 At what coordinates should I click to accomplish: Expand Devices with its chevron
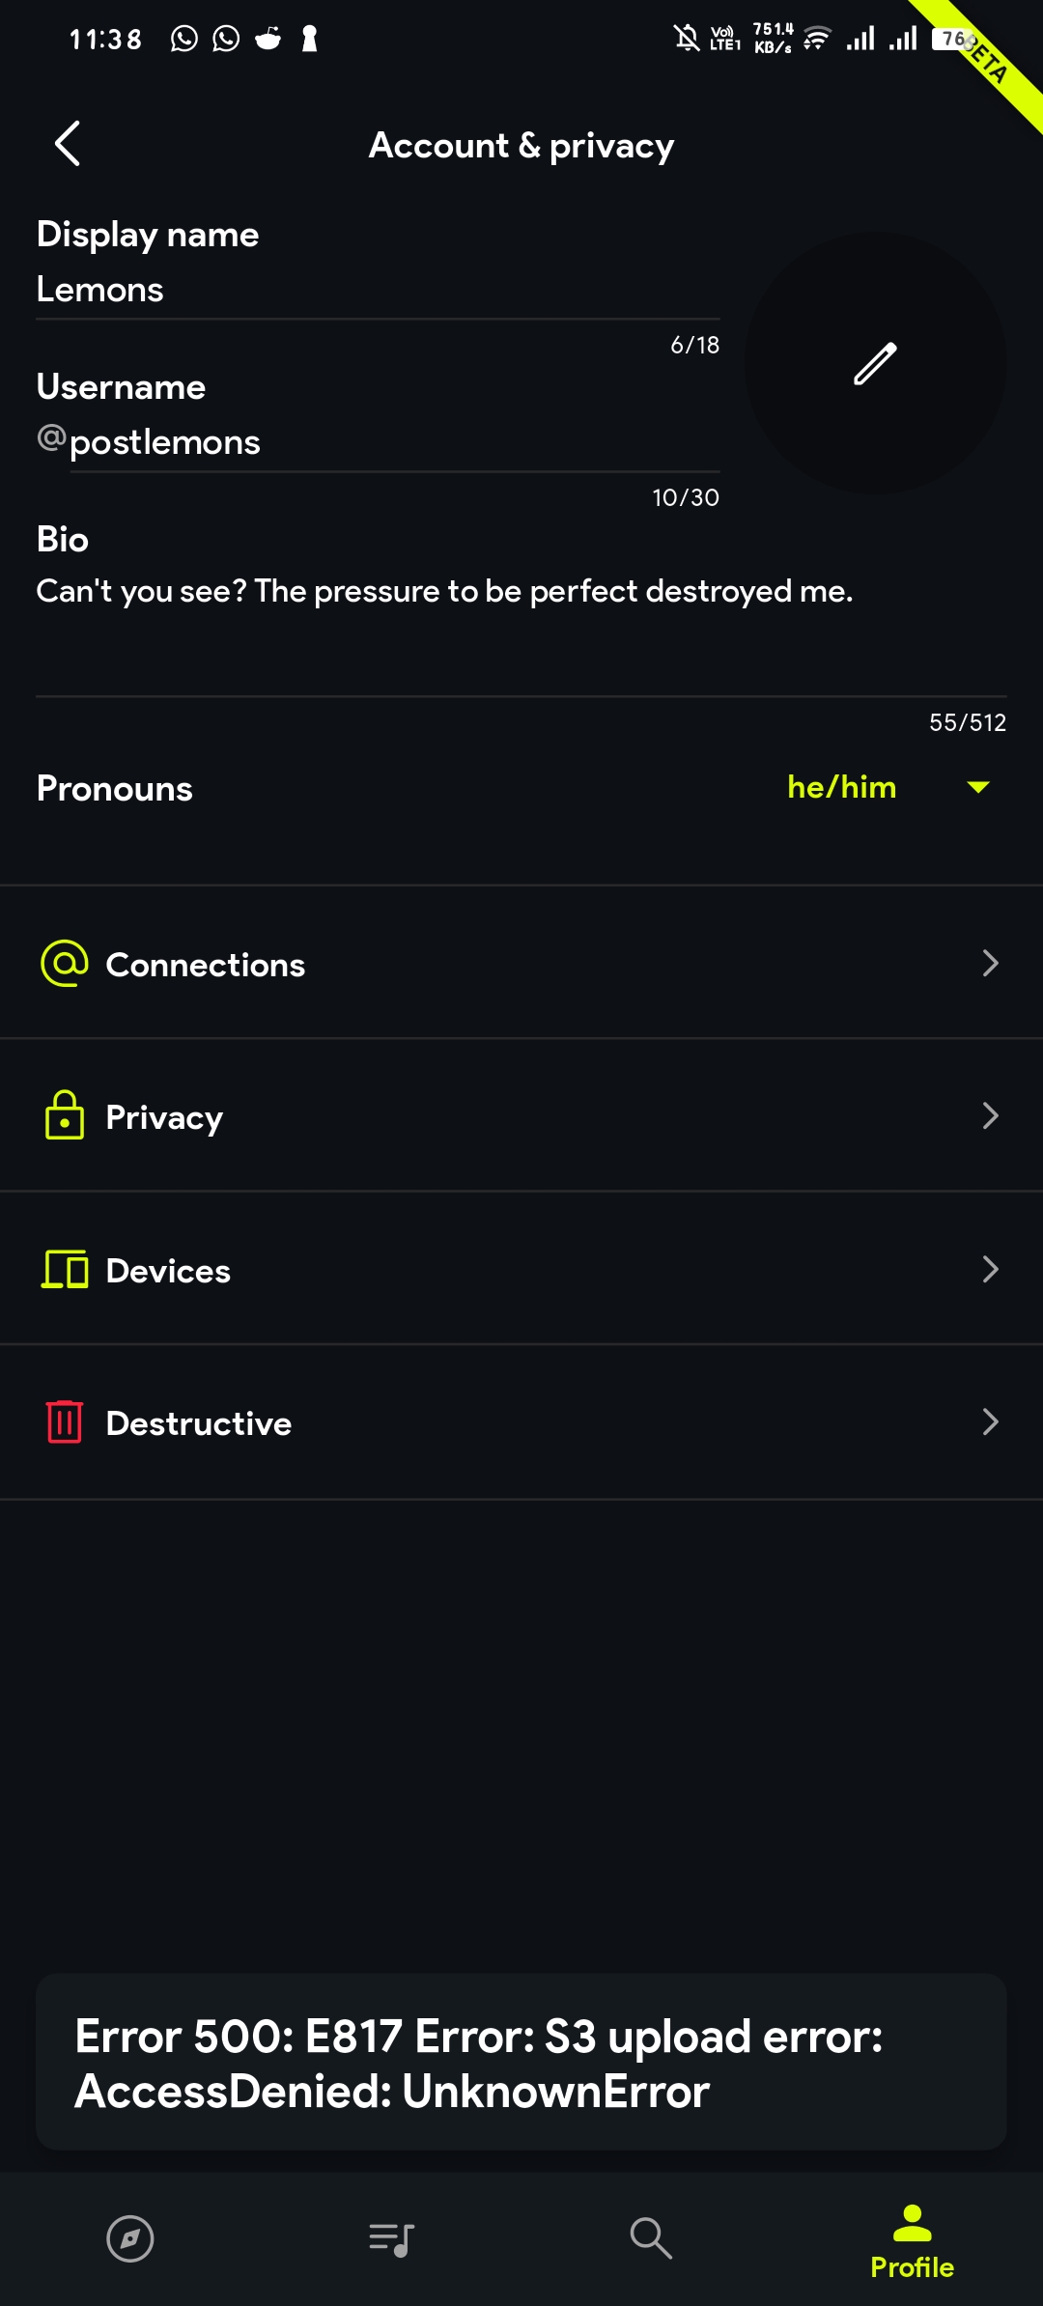tap(990, 1269)
